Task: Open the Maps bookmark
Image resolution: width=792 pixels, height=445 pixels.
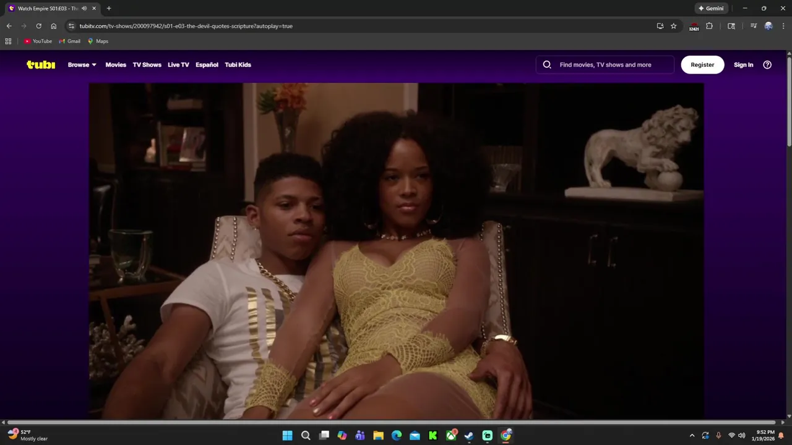Action: tap(98, 41)
